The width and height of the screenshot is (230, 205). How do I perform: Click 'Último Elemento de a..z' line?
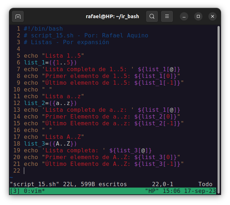coord(104,123)
